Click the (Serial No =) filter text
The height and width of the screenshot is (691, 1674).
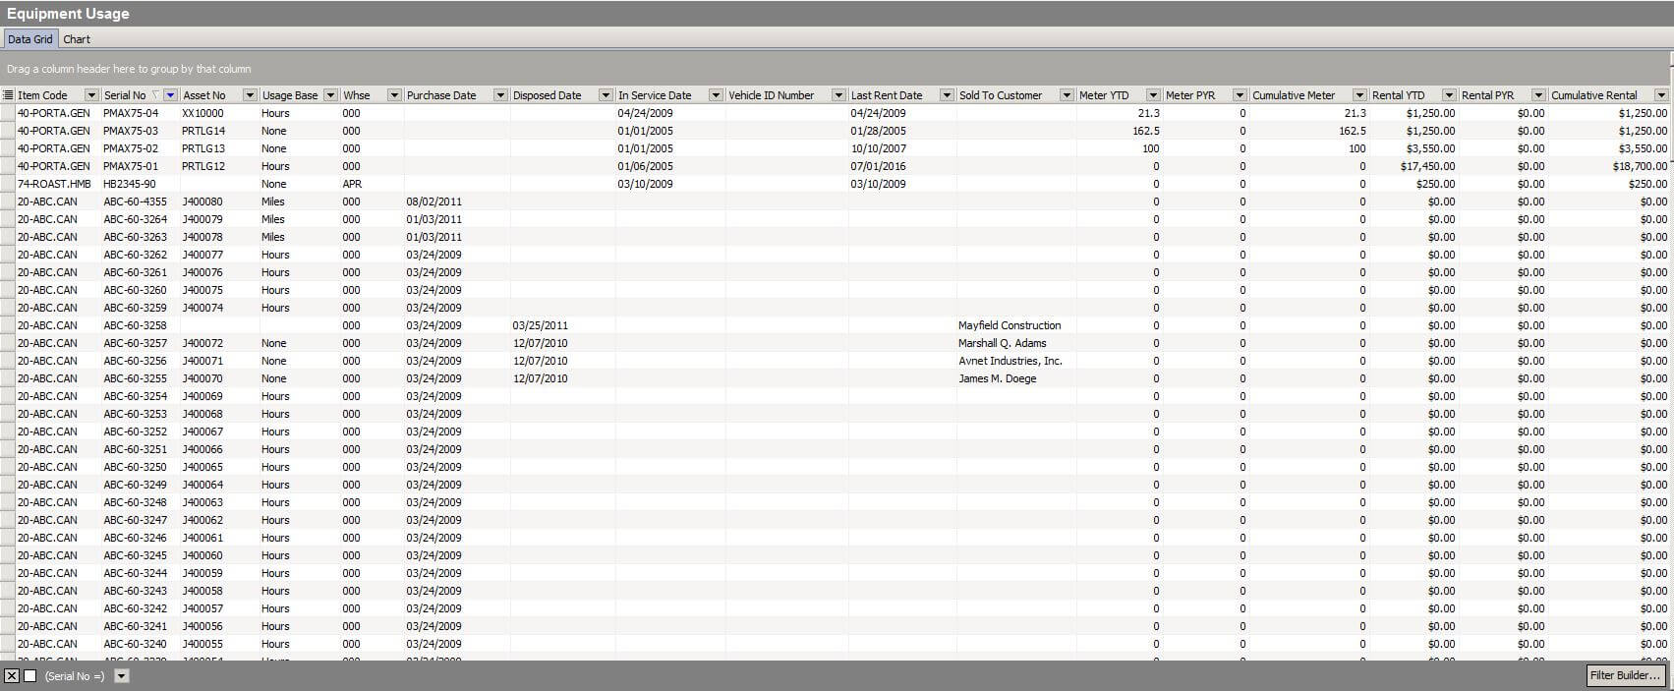tap(75, 676)
